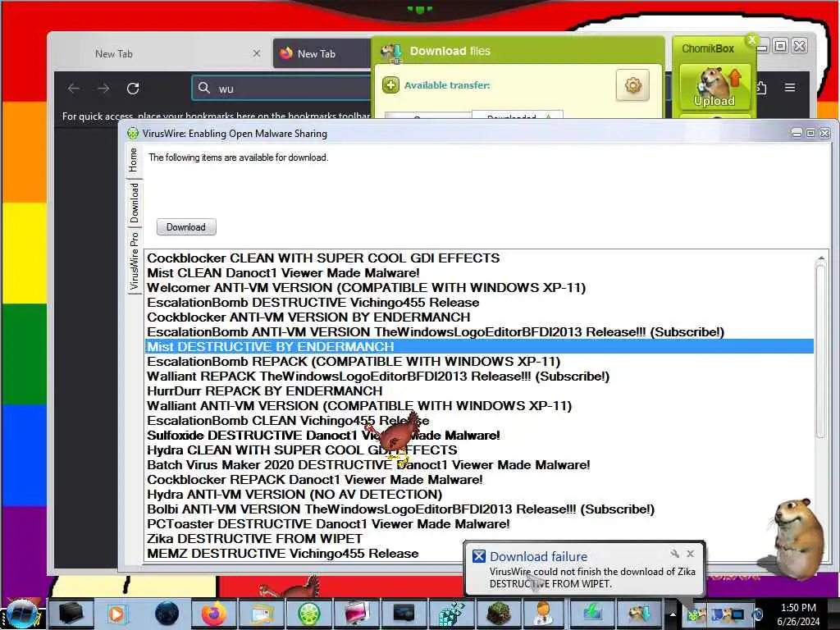Open ChomikBox download settings gear
Image resolution: width=840 pixels, height=630 pixels.
(632, 85)
